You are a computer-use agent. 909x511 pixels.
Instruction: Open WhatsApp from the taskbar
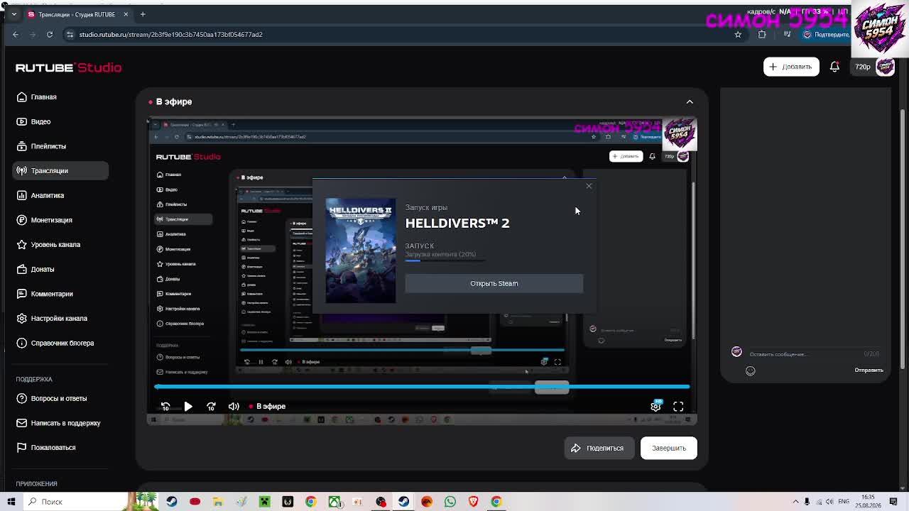click(x=450, y=502)
